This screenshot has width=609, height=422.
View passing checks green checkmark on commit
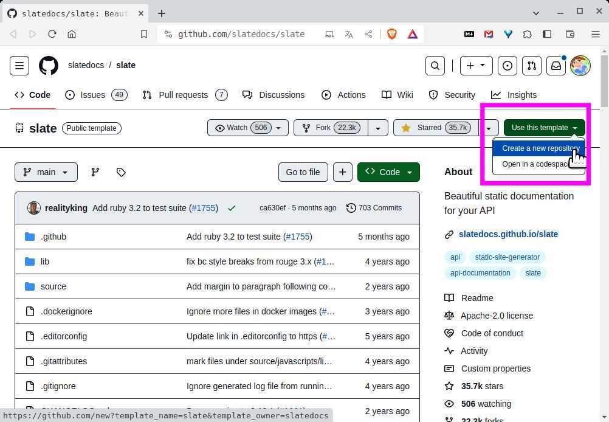pyautogui.click(x=232, y=209)
